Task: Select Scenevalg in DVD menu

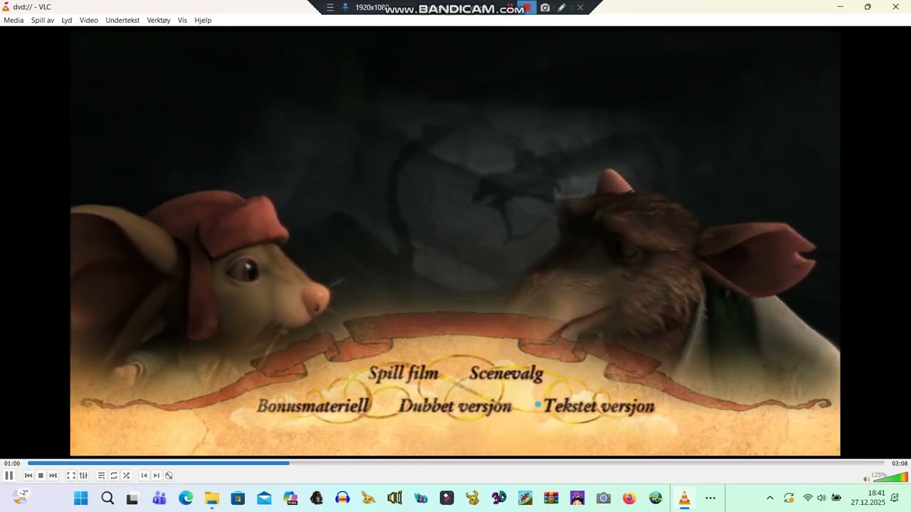Action: (x=506, y=374)
